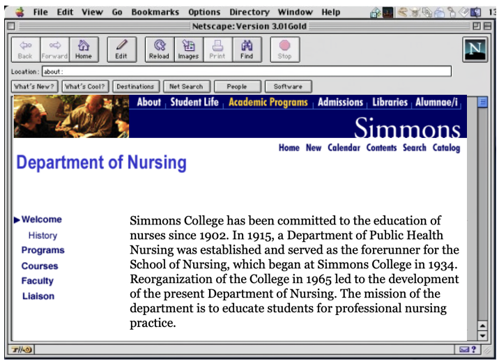Viewport: 499px width, 361px height.
Task: Click the Software directory button
Action: (288, 86)
